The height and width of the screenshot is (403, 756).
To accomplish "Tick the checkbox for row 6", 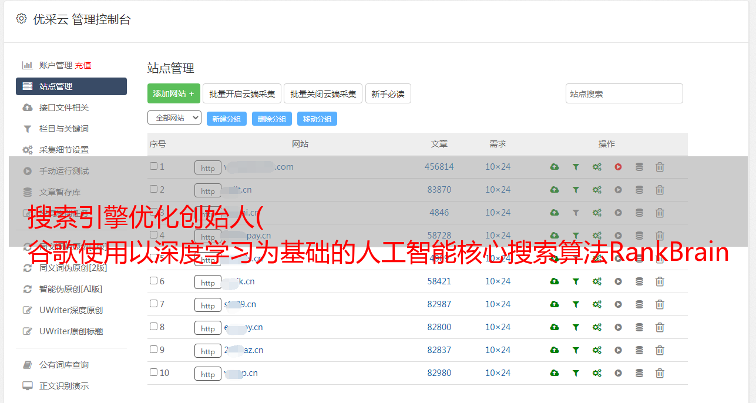I will [153, 281].
